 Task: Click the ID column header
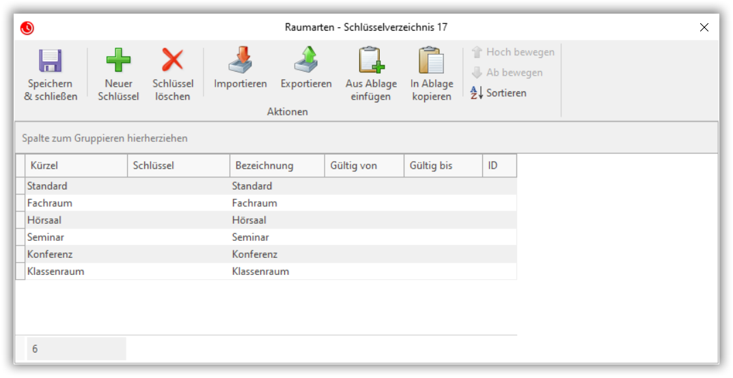coord(500,166)
